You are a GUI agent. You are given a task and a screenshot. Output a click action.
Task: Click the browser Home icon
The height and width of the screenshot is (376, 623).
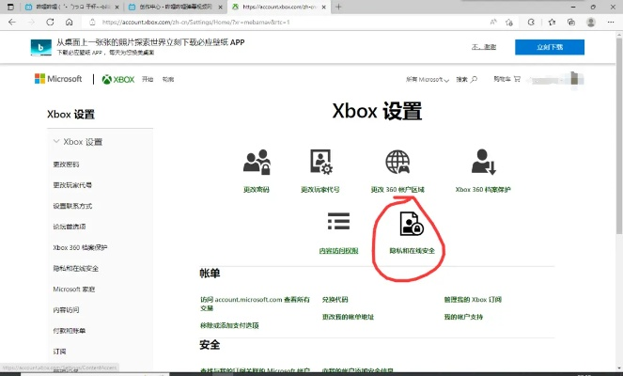[x=70, y=23]
